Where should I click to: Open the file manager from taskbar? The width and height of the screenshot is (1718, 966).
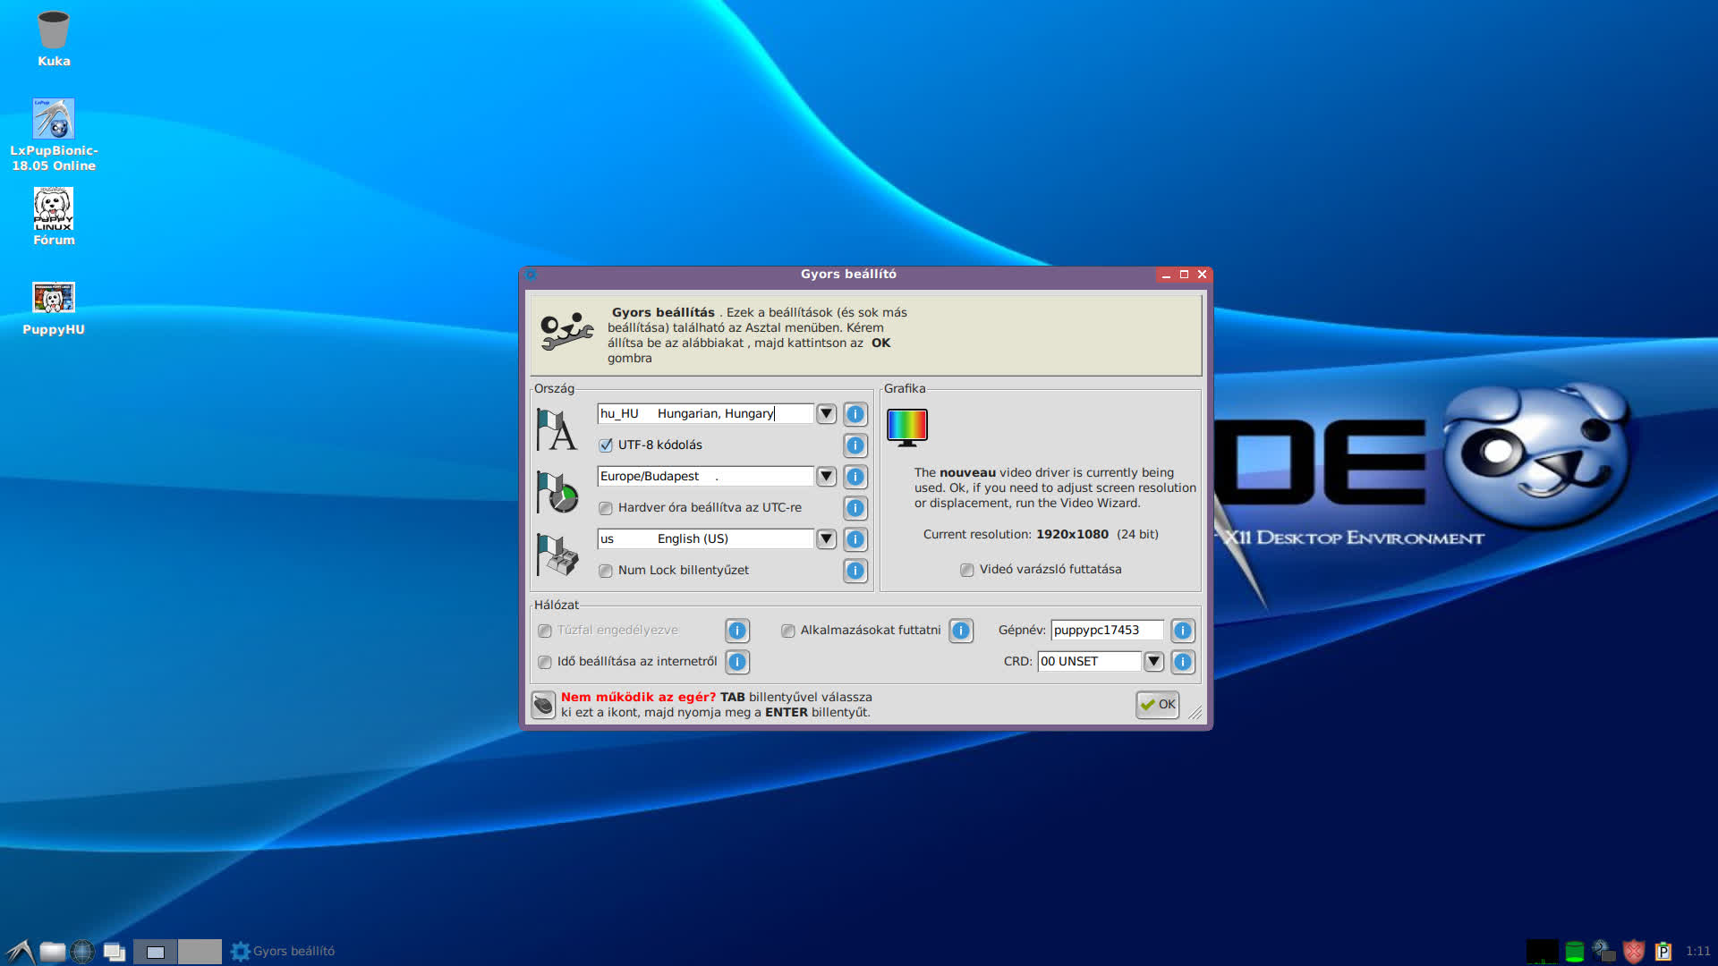pos(53,951)
